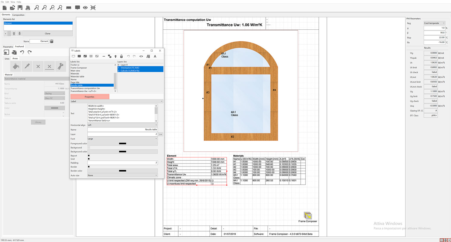Click the underlined X tool
The height and width of the screenshot is (242, 451).
point(50,66)
